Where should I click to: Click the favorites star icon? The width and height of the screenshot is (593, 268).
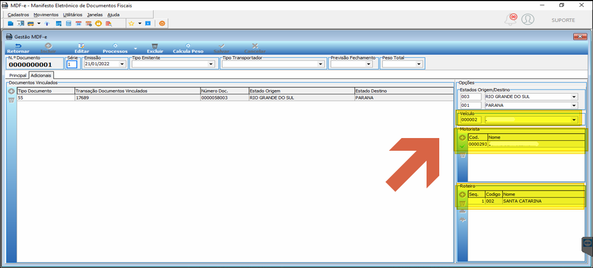(132, 24)
